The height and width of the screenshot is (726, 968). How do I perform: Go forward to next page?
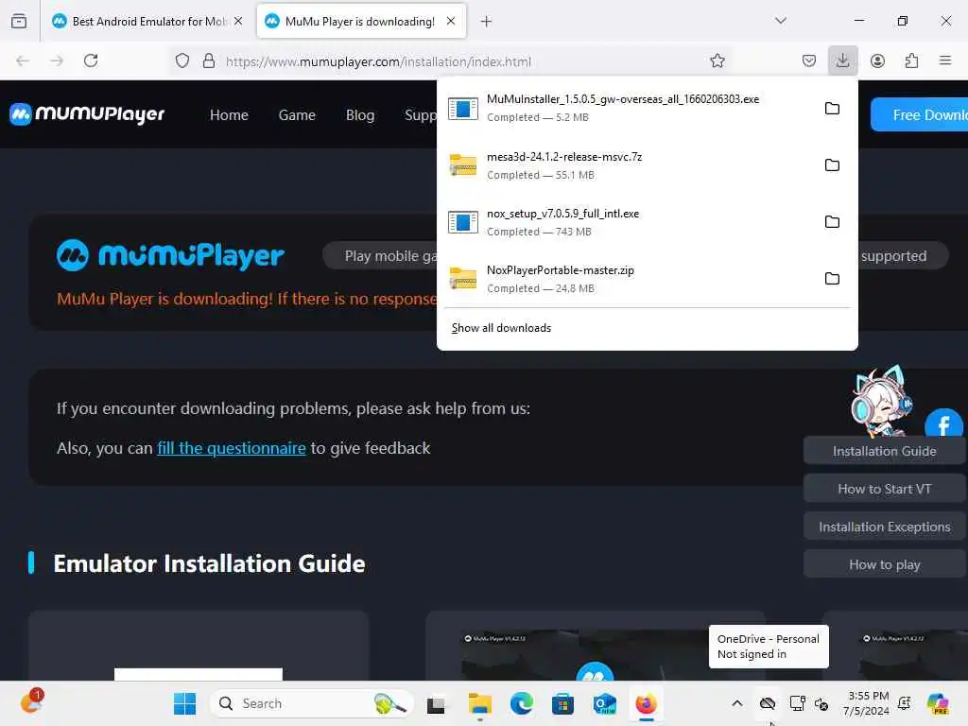click(57, 60)
